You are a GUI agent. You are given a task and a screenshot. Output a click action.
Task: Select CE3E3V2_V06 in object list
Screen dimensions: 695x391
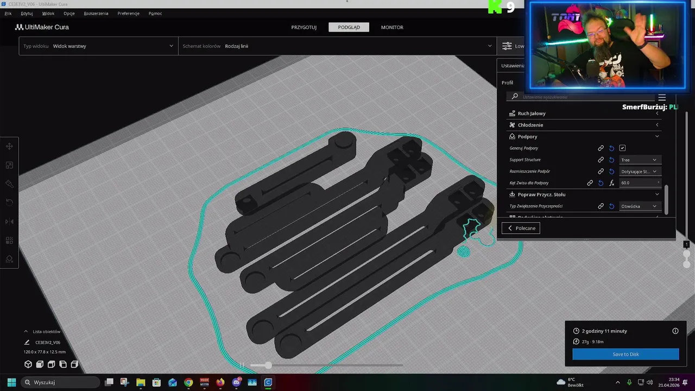coord(48,343)
